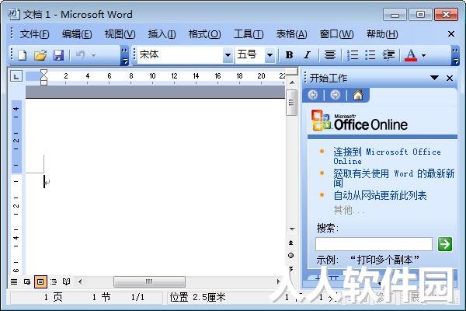This screenshot has width=466, height=311.
Task: Open the font color dropdown arrow
Action: click(424, 55)
